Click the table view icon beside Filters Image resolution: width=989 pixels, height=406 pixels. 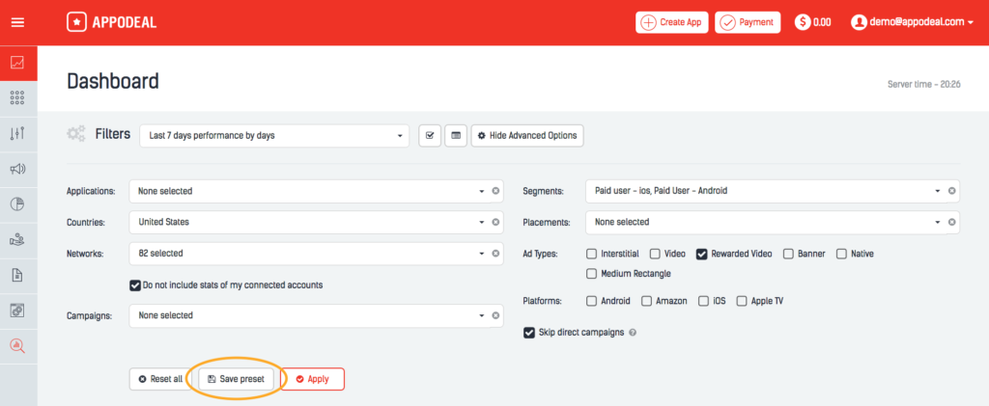coord(456,135)
